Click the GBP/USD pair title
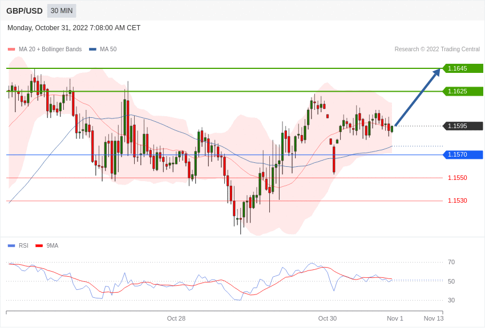Image resolution: width=485 pixels, height=328 pixels. (25, 11)
